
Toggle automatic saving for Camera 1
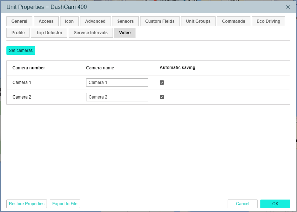click(x=162, y=83)
